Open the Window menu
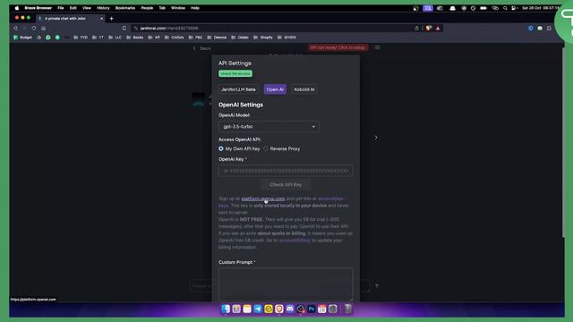The height and width of the screenshot is (322, 573). 178,8
